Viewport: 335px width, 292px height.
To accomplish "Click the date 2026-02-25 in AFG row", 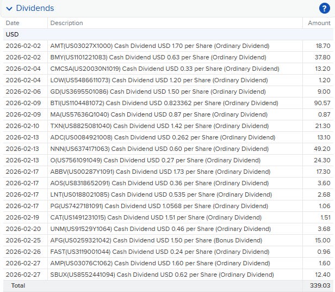I will click(x=23, y=240).
